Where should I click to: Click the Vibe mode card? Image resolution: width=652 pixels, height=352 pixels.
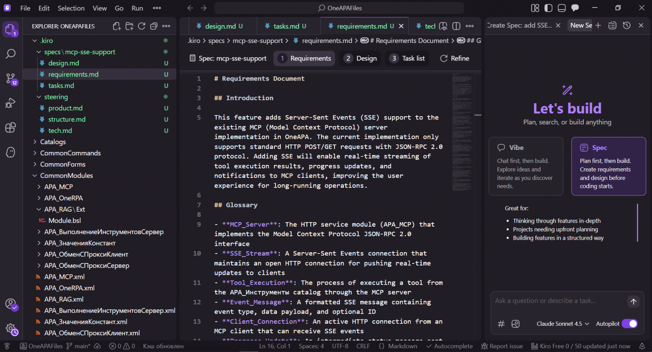point(526,166)
